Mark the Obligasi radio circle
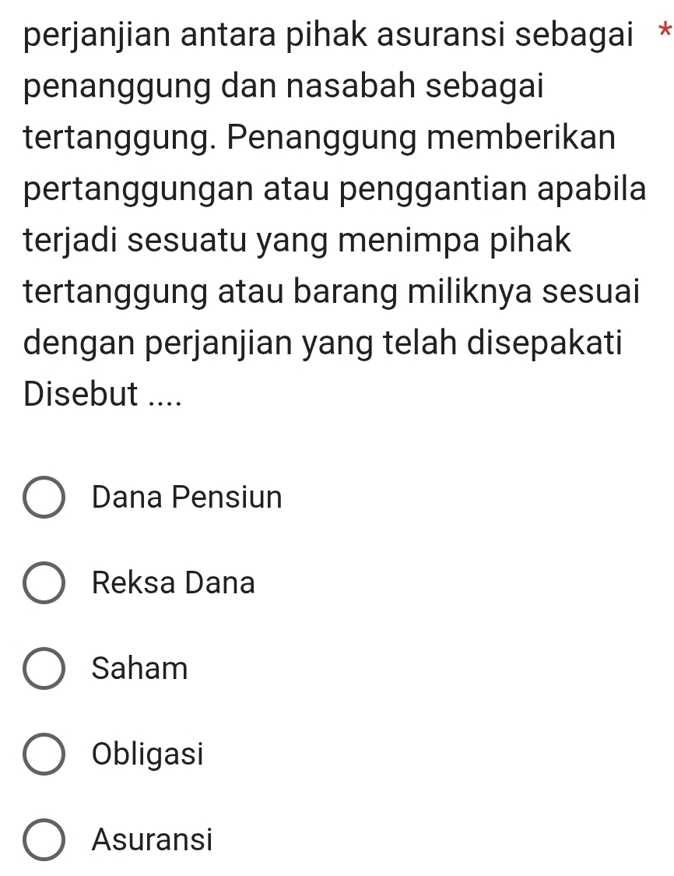 (x=44, y=755)
